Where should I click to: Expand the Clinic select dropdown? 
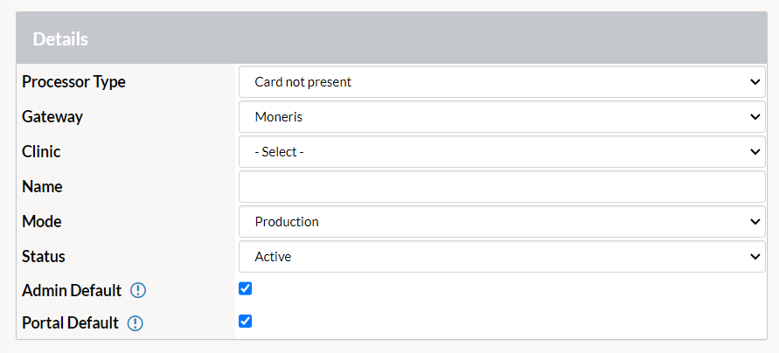(x=502, y=152)
